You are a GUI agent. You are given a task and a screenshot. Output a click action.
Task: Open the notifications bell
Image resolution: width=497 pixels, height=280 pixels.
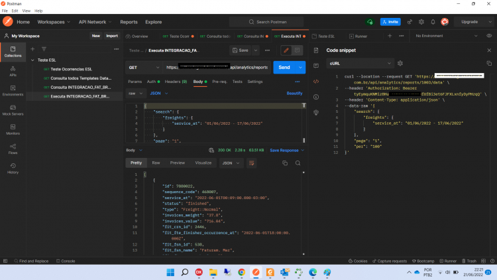coord(433,22)
